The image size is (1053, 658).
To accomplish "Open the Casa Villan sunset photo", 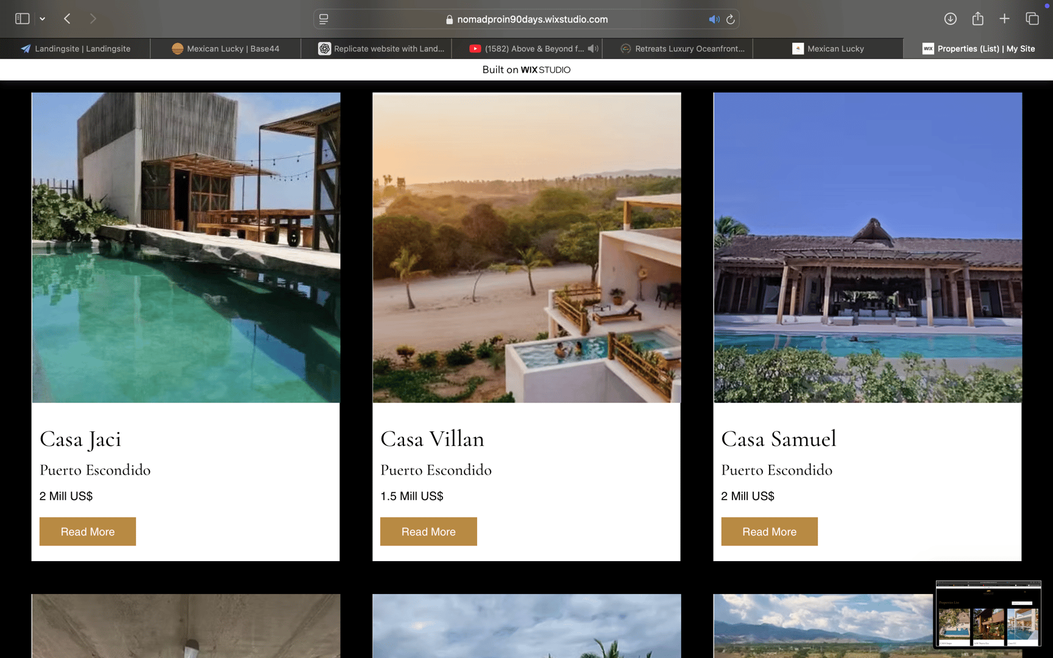I will [x=526, y=247].
